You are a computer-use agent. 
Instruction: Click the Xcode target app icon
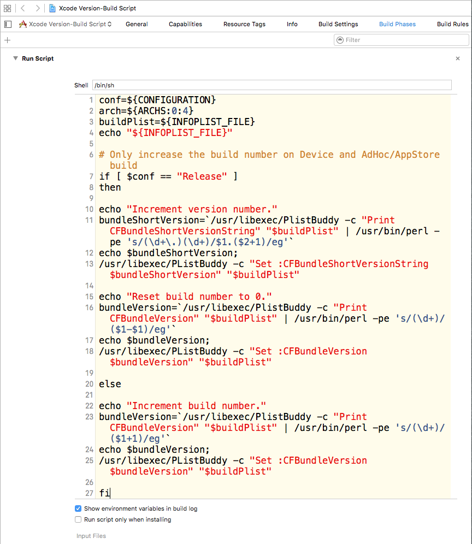[x=22, y=24]
